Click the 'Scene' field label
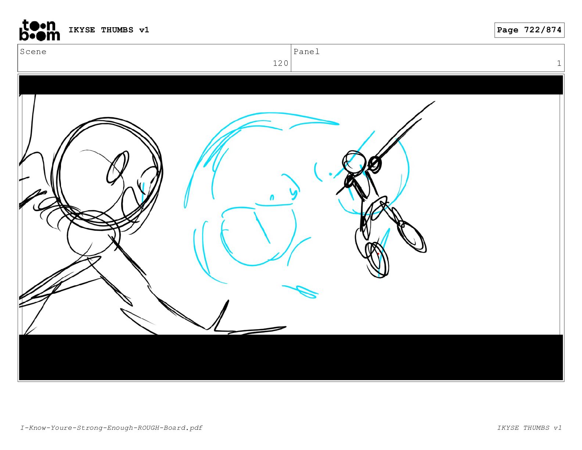Viewport: 582px width, 450px height. coord(33,51)
